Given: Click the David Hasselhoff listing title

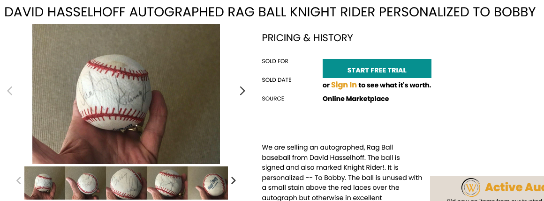Looking at the screenshot, I should (270, 12).
